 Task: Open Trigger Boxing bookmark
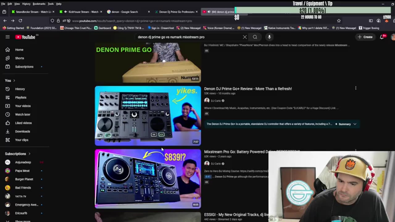point(369,28)
